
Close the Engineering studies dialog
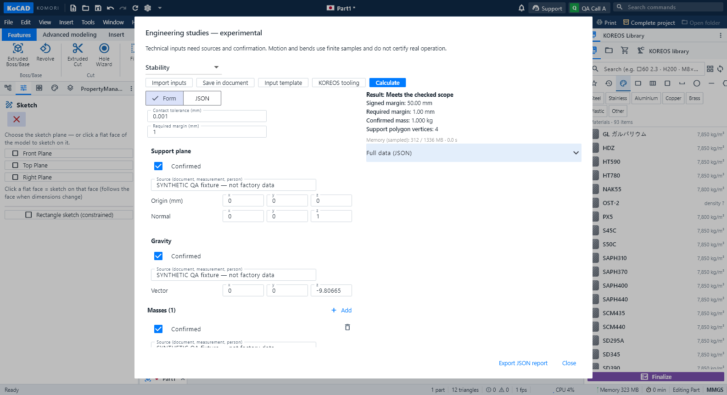point(569,363)
